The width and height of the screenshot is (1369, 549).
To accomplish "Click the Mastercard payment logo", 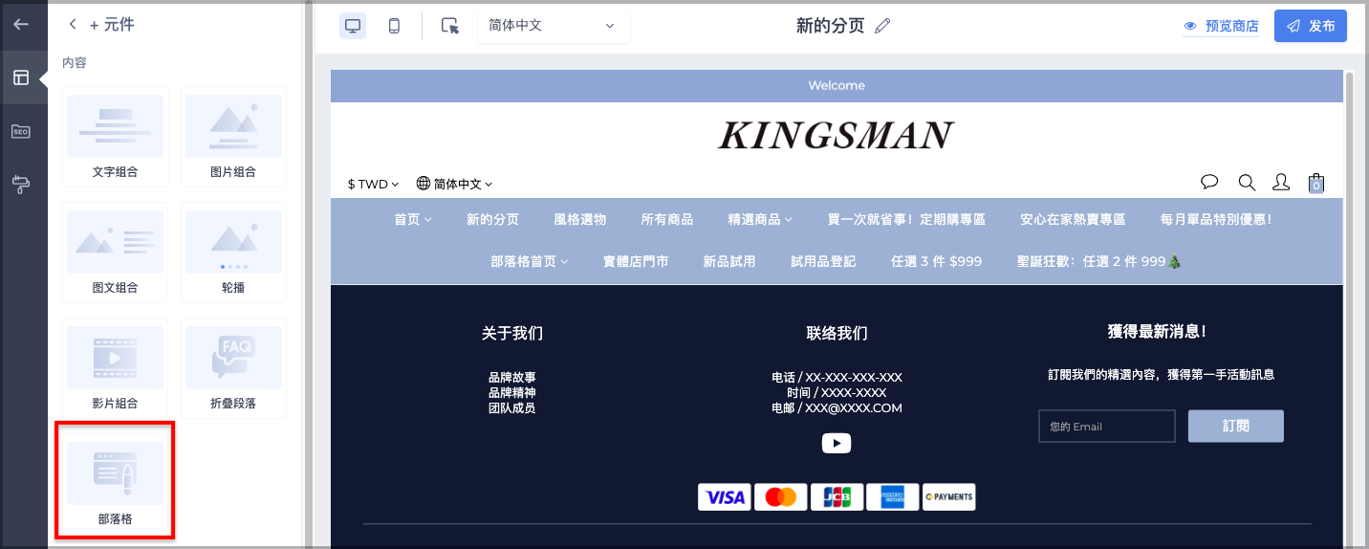I will click(x=780, y=497).
